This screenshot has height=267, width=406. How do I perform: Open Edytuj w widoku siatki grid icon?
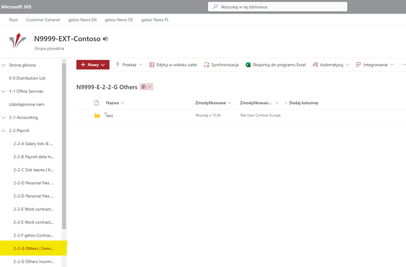[152, 65]
